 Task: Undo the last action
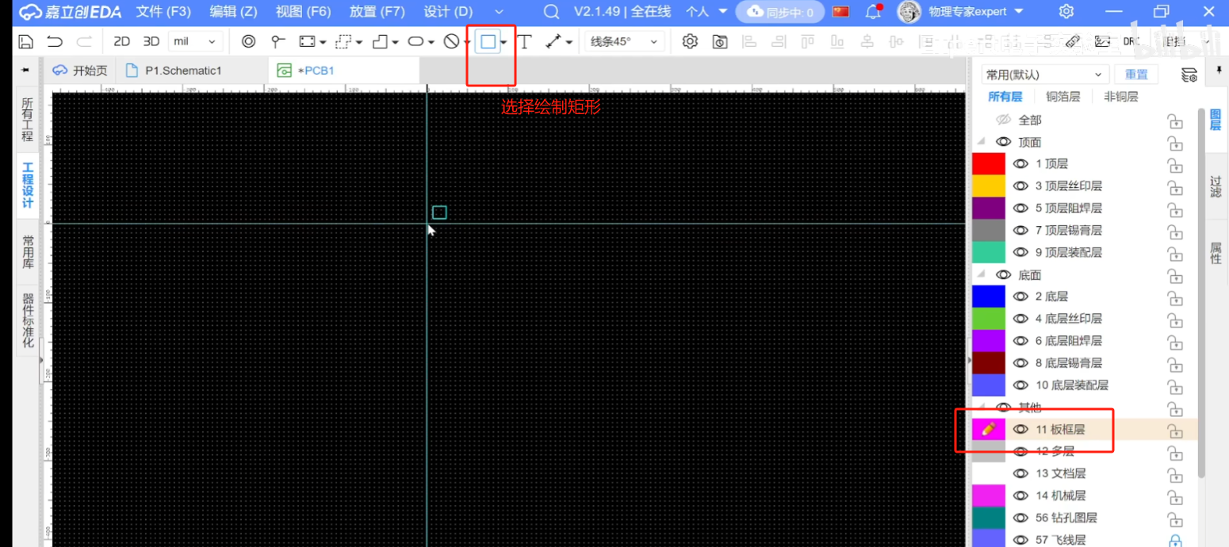[55, 41]
